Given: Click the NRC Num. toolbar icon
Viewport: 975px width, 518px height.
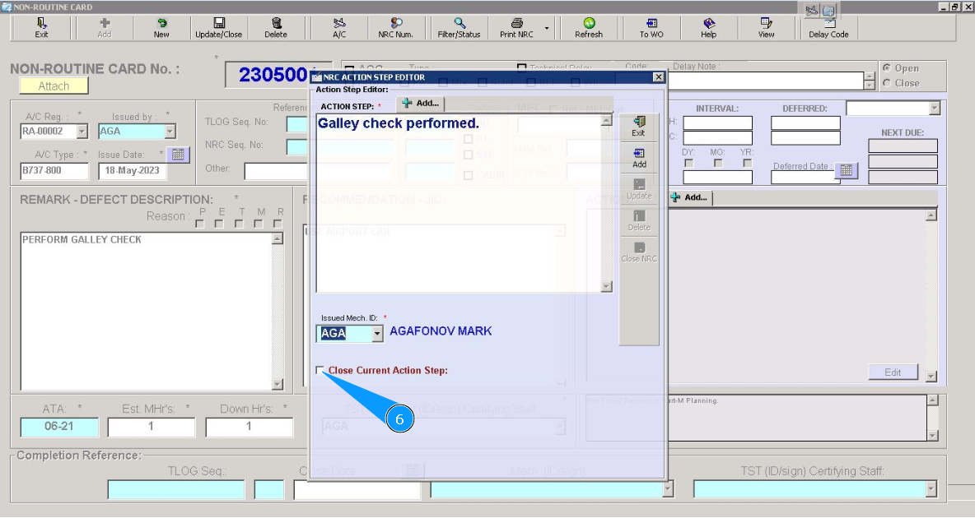Looking at the screenshot, I should pos(395,24).
